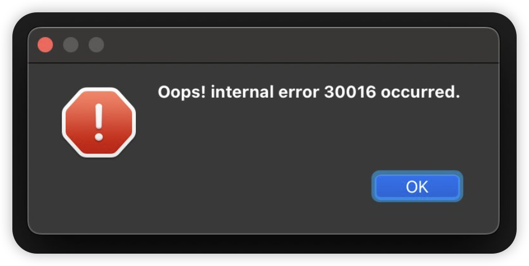This screenshot has width=529, height=266.
Task: Select the stop-sign alert symbol
Action: tap(99, 122)
